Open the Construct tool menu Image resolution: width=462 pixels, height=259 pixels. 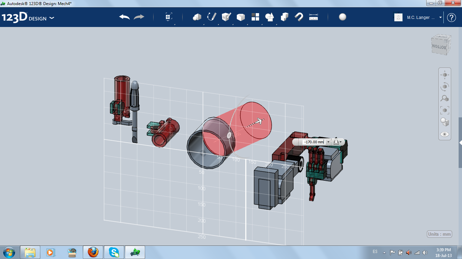coord(226,17)
